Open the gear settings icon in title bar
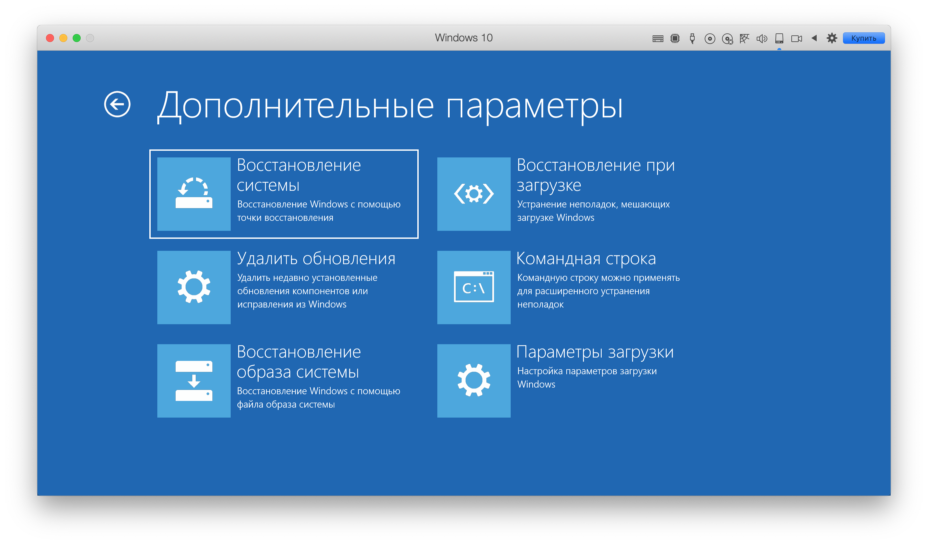Image resolution: width=928 pixels, height=545 pixels. pyautogui.click(x=832, y=38)
